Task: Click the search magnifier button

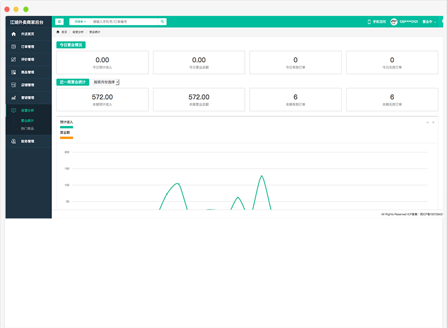Action: [x=162, y=22]
